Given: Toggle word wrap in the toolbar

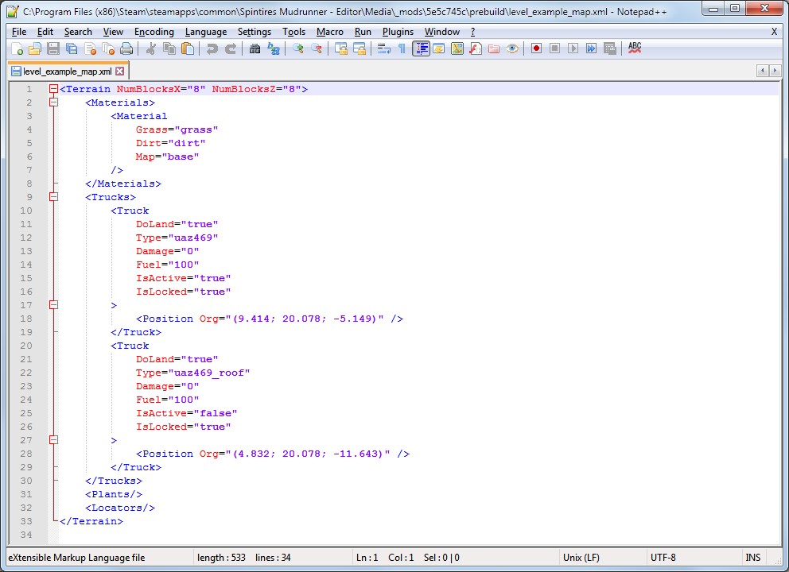Looking at the screenshot, I should (384, 48).
